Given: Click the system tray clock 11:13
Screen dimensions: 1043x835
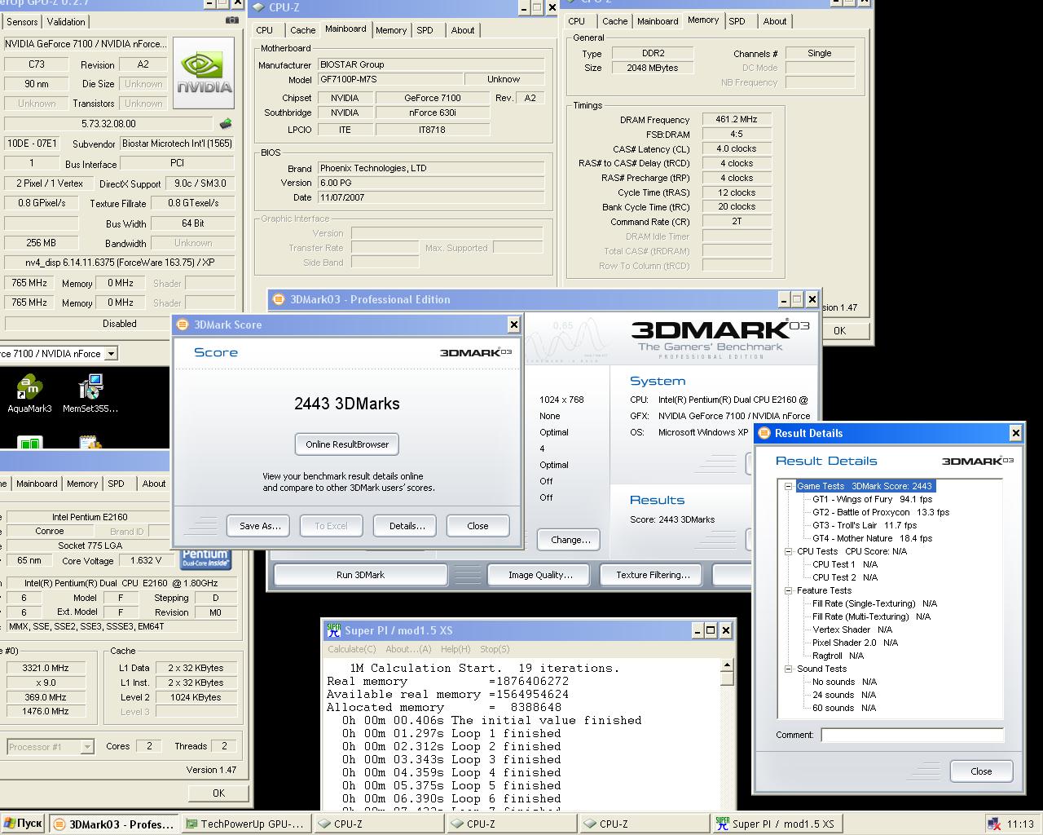Looking at the screenshot, I should 1019,824.
